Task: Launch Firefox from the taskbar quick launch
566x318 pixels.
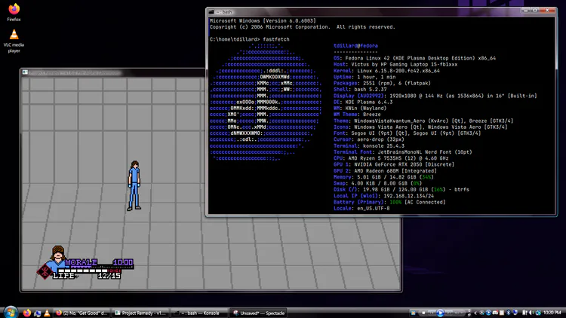Action: (x=27, y=313)
